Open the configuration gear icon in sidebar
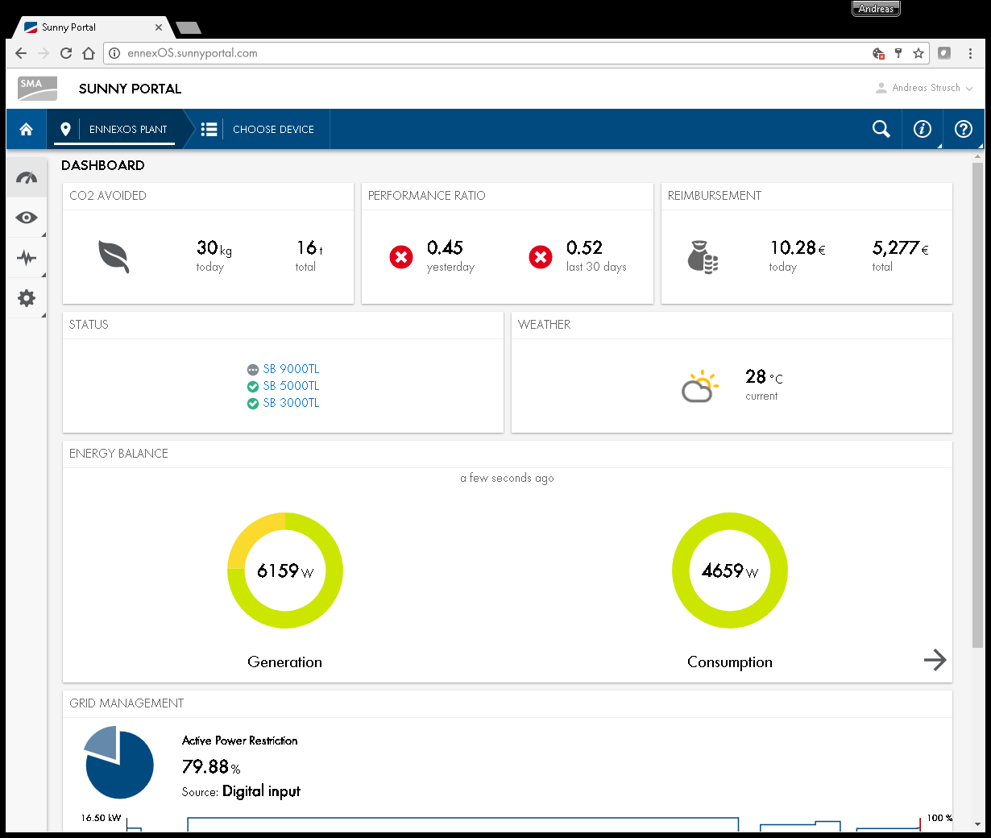Viewport: 991px width, 838px height. pos(27,298)
